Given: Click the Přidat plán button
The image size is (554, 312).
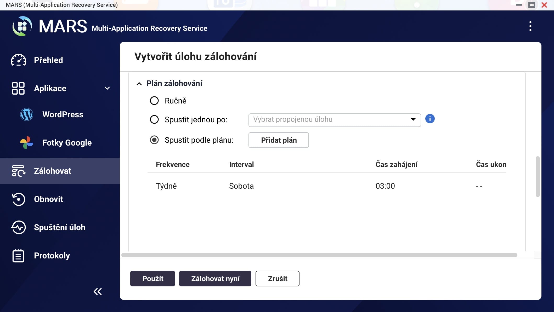Looking at the screenshot, I should pos(279,140).
